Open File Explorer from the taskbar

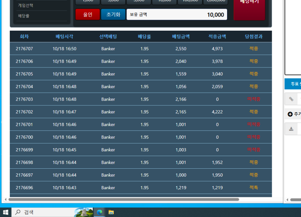click(x=111, y=212)
